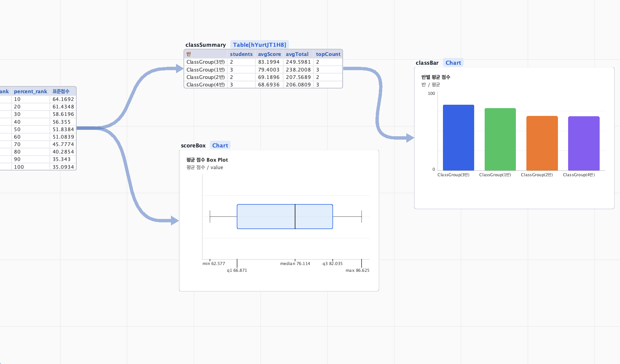This screenshot has width=620, height=364.
Task: Click the ClassGroup(4반) axis label in chart
Action: tap(579, 175)
